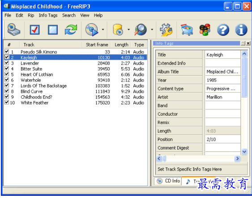This screenshot has height=198, width=252.
Task: Open the Search menu
Action: pos(69,15)
